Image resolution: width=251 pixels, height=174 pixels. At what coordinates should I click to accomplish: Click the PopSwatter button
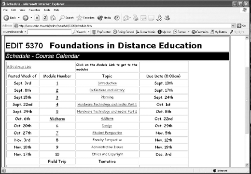pos(101,32)
